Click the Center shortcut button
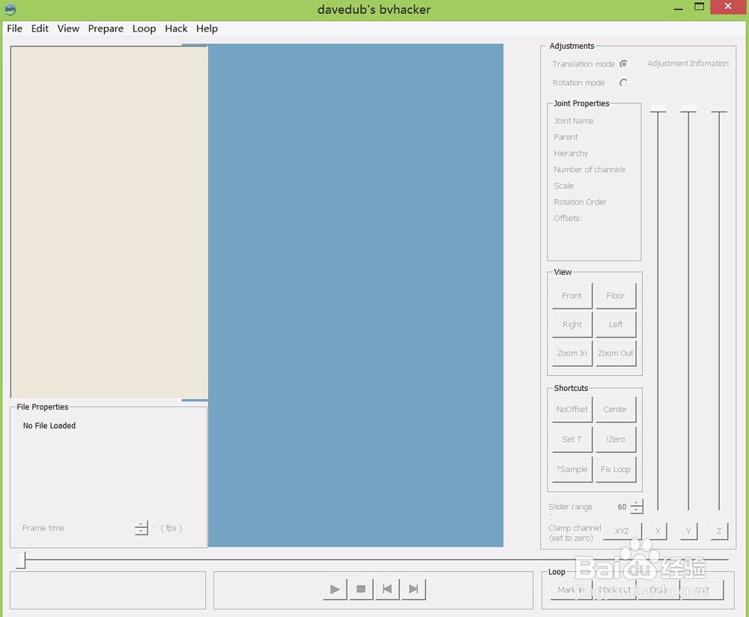The image size is (749, 617). pyautogui.click(x=616, y=410)
